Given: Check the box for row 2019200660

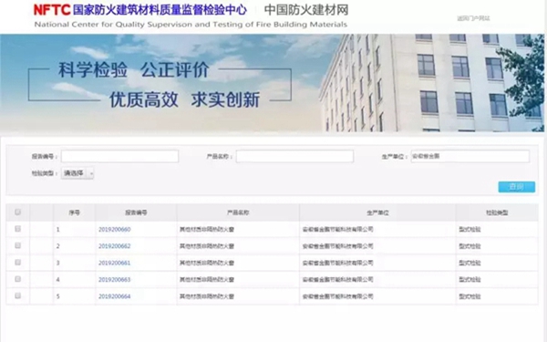Looking at the screenshot, I should (18, 229).
